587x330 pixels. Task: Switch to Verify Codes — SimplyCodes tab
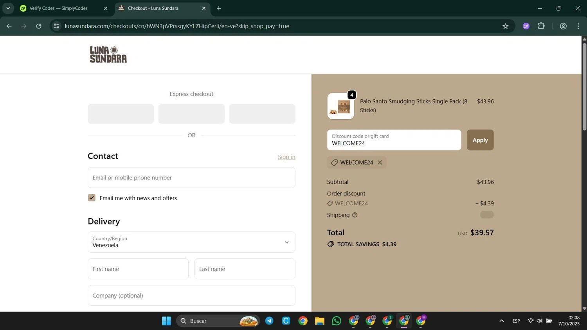[x=59, y=8]
